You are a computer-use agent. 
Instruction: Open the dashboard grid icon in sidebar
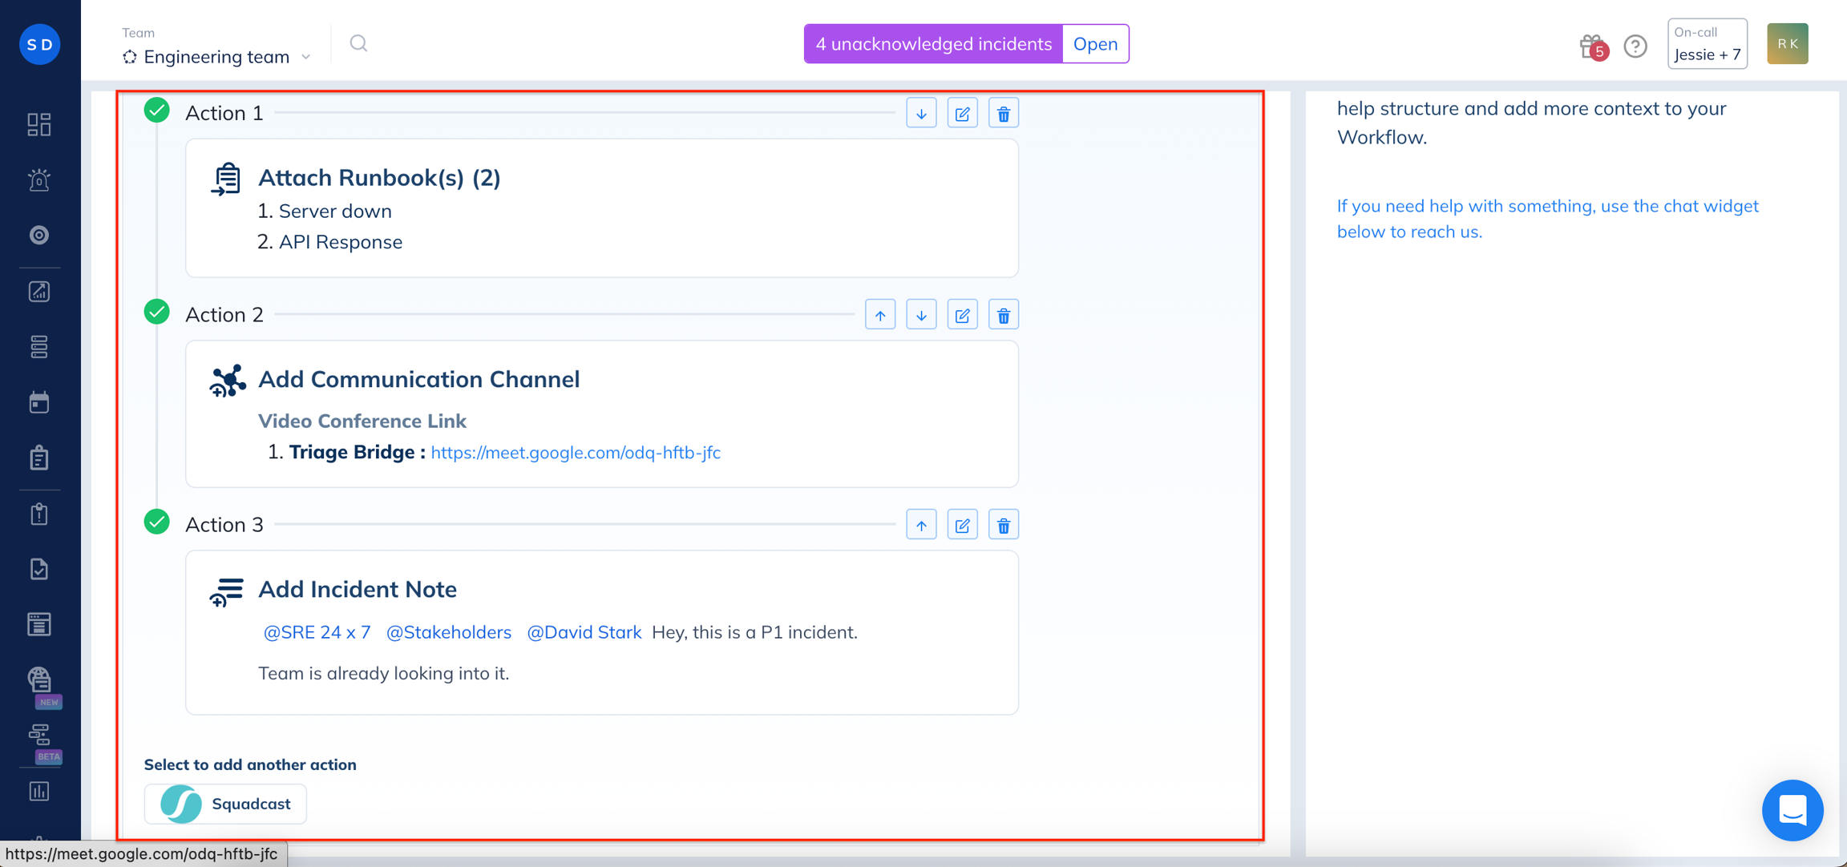(x=39, y=124)
